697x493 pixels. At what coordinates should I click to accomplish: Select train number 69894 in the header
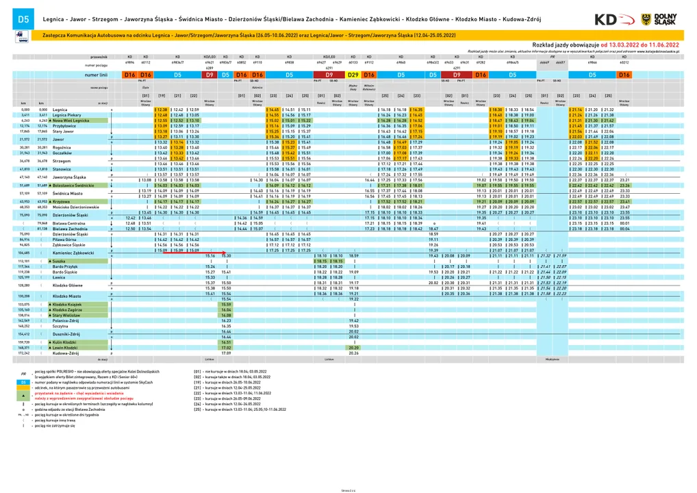[x=130, y=63]
